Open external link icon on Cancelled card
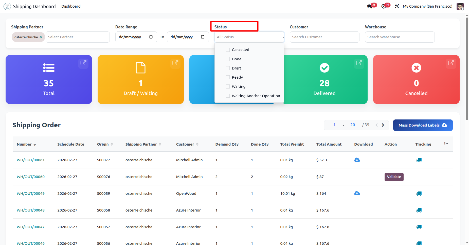469x245 pixels. [x=451, y=63]
